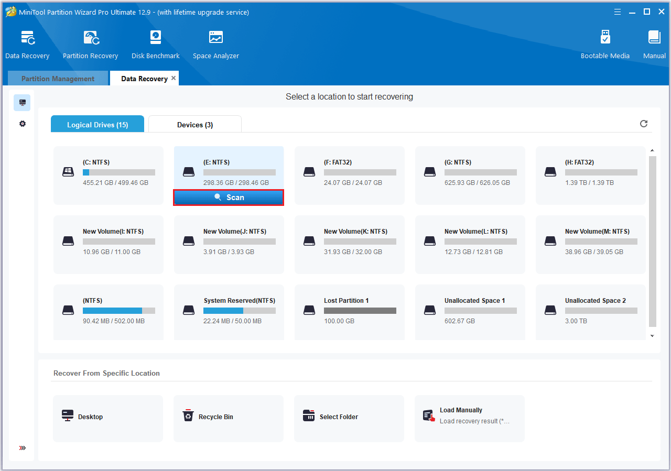Select 625.93 GB / 626.05 GB text
This screenshot has width=671, height=471.
[x=477, y=183]
